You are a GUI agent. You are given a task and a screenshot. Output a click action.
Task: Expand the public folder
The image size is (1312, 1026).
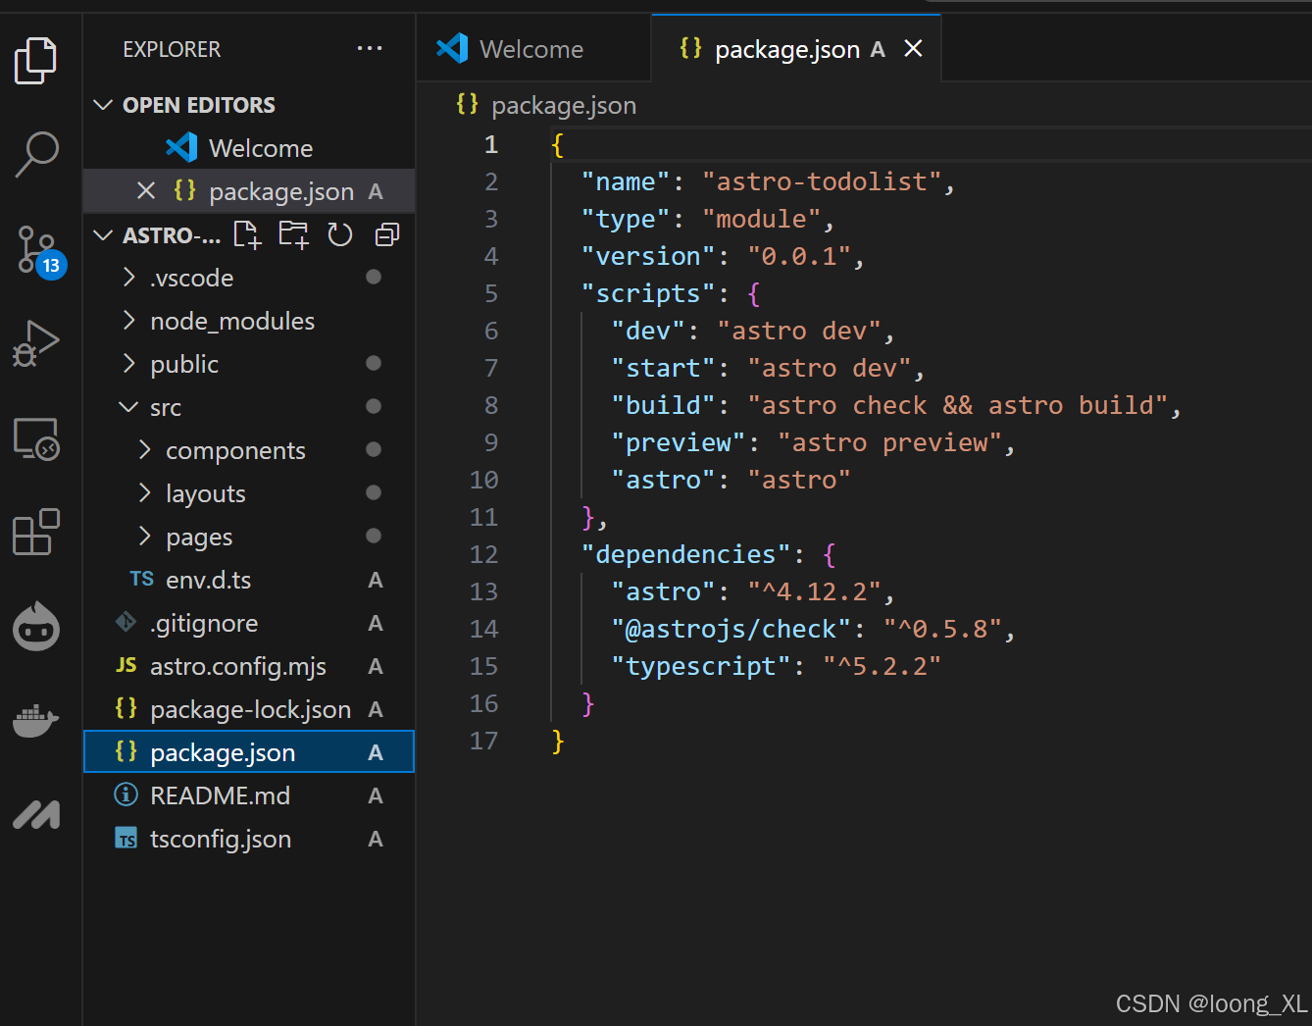[128, 364]
